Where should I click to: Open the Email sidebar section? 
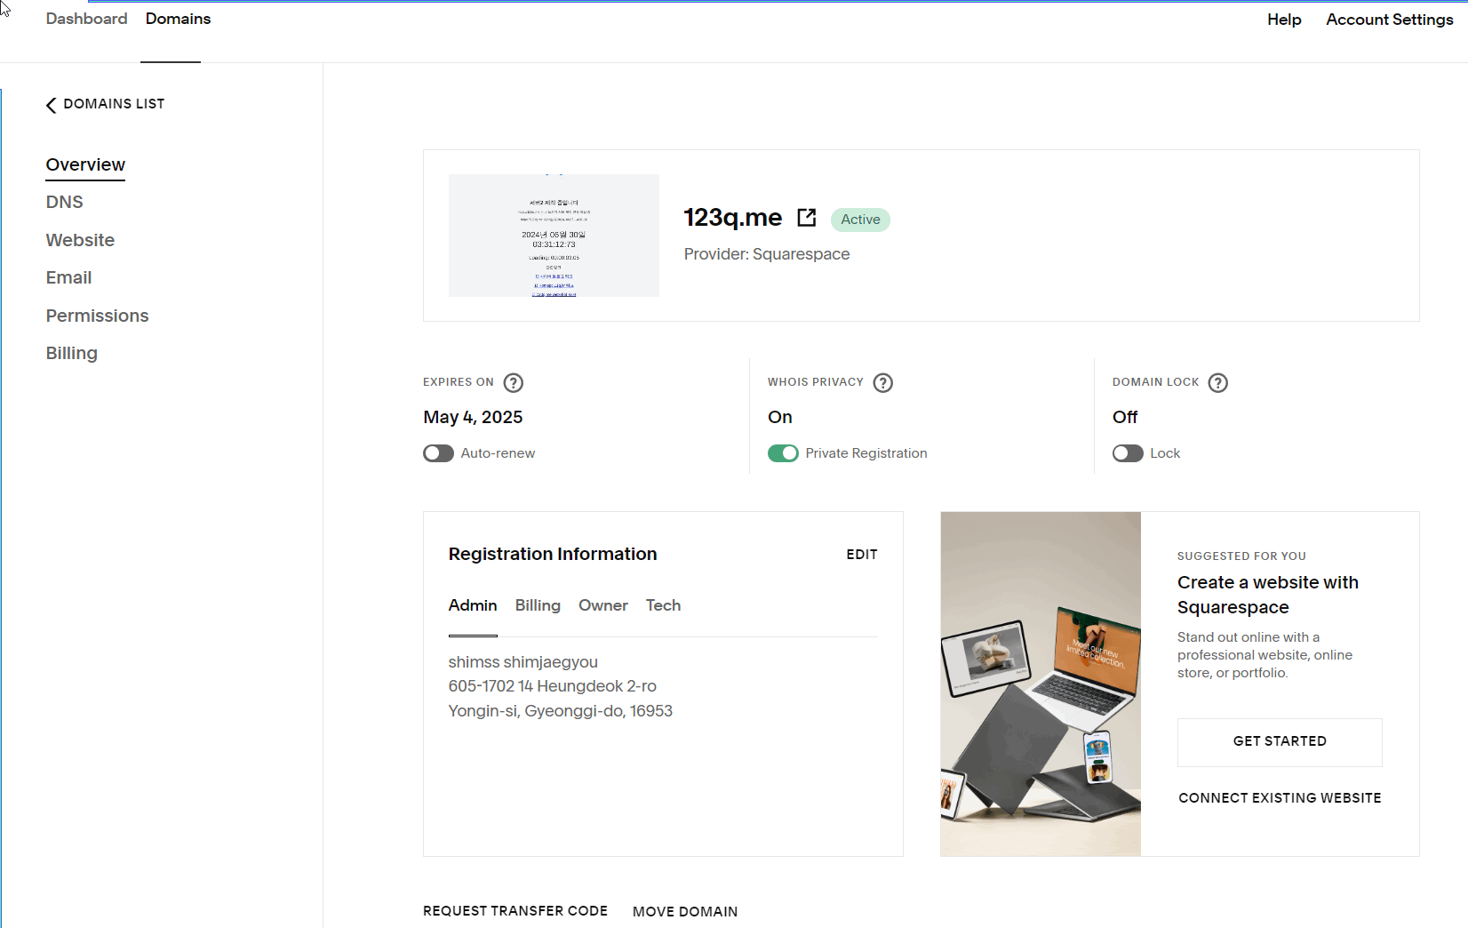(x=69, y=277)
